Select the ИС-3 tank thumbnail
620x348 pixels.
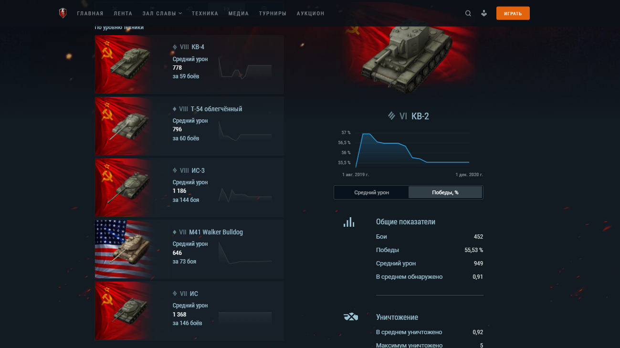(x=124, y=188)
